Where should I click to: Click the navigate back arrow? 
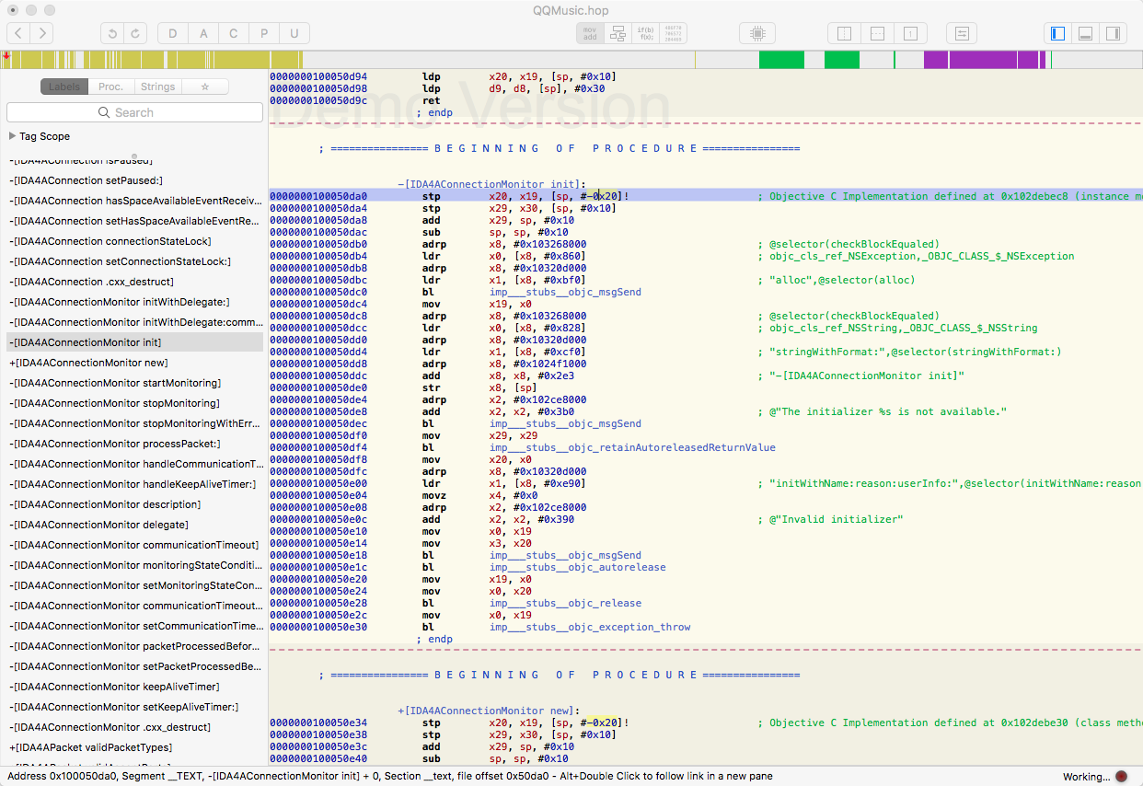(18, 34)
